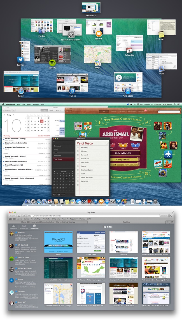Jump to Today in Calendar
The height and width of the screenshot is (321, 182).
9,115
